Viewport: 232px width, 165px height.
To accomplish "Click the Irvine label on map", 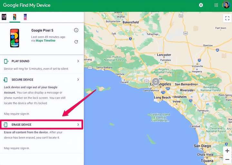I will (x=177, y=102).
